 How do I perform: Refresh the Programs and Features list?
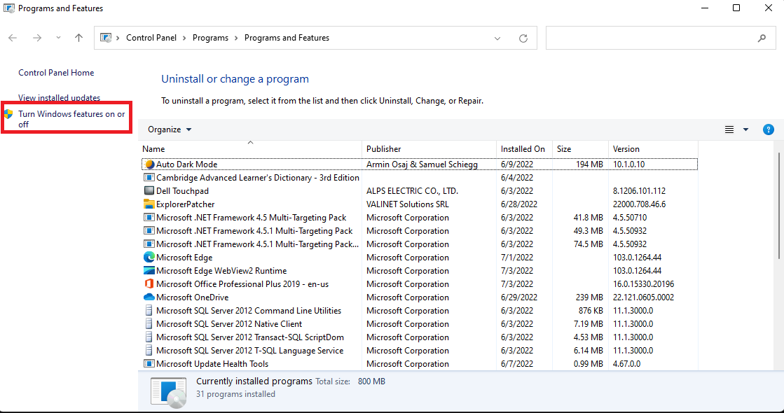click(523, 38)
